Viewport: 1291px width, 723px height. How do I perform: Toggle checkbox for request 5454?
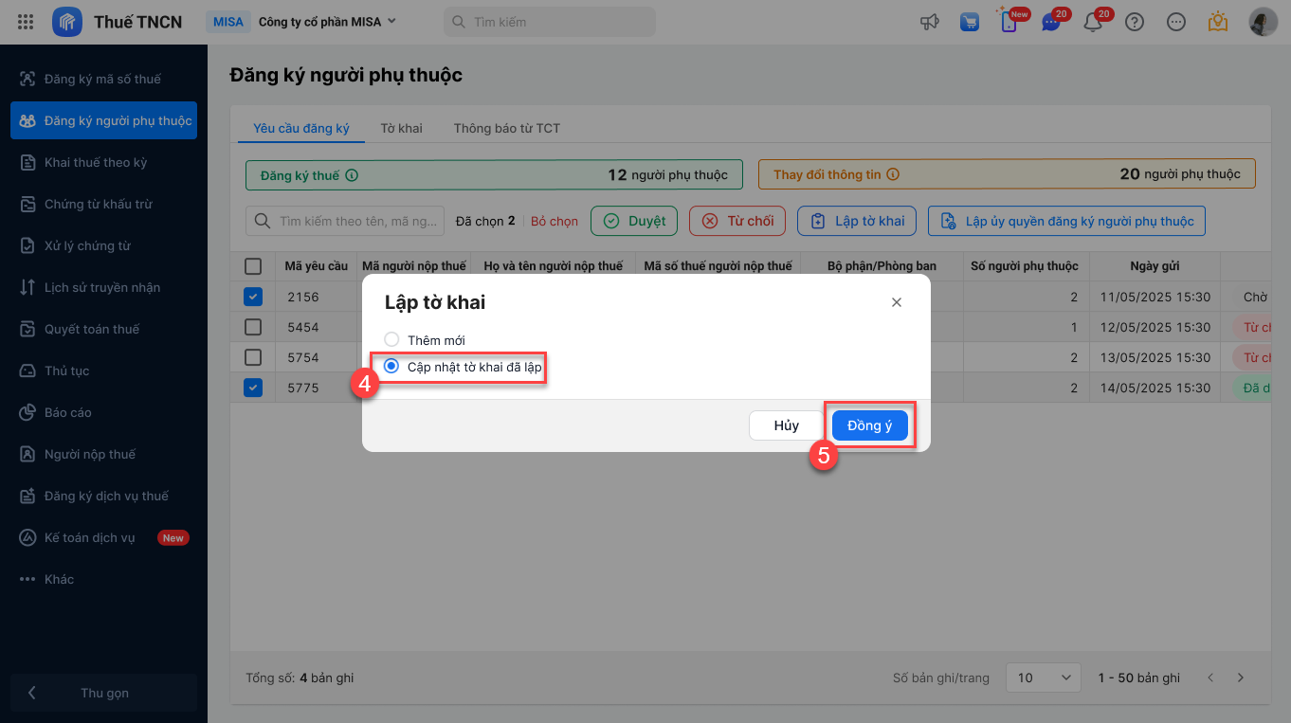pos(253,327)
